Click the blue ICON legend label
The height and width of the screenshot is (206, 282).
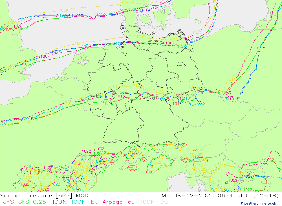coord(60,202)
